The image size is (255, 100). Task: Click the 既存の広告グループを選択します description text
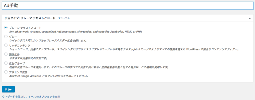coord(89,67)
